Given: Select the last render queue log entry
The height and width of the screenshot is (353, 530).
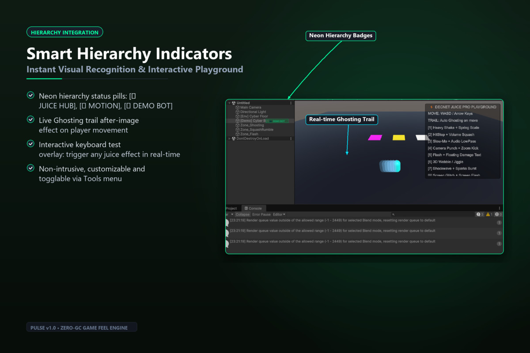Looking at the screenshot, I should click(x=364, y=244).
